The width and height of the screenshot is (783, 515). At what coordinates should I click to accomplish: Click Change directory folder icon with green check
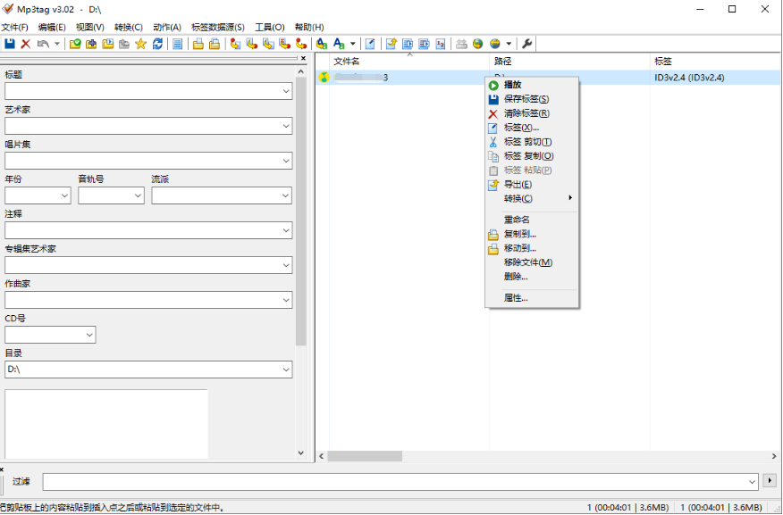(75, 44)
